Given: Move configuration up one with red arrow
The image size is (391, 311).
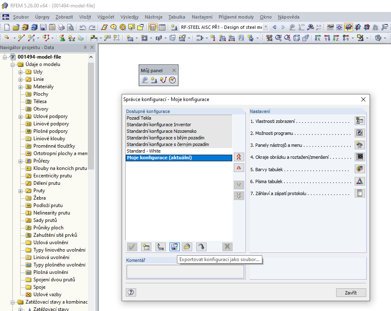Looking at the screenshot, I should (239, 168).
